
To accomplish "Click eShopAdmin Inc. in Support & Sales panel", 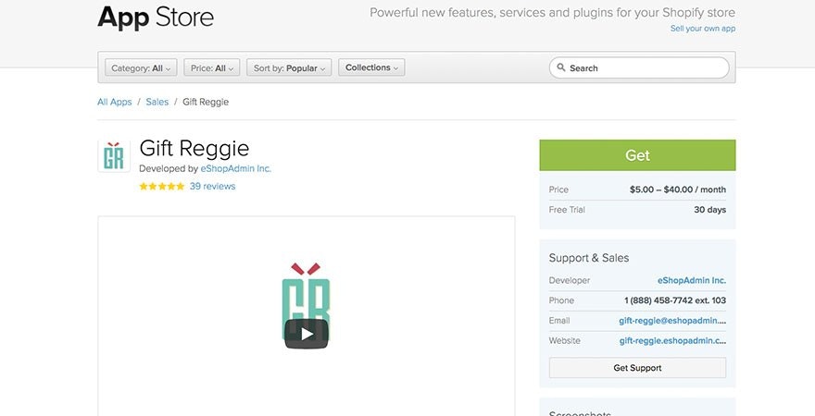I will (x=692, y=280).
